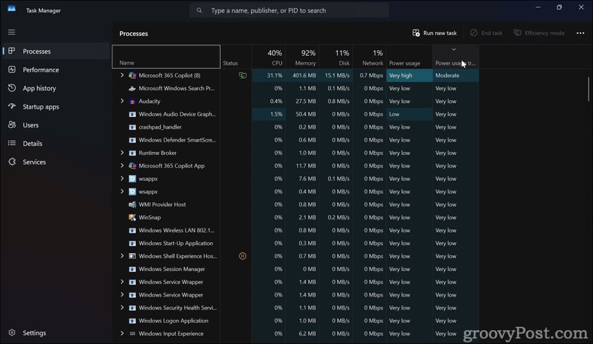Click the 401.6 MB memory cell
The image size is (593, 344).
tap(303, 76)
